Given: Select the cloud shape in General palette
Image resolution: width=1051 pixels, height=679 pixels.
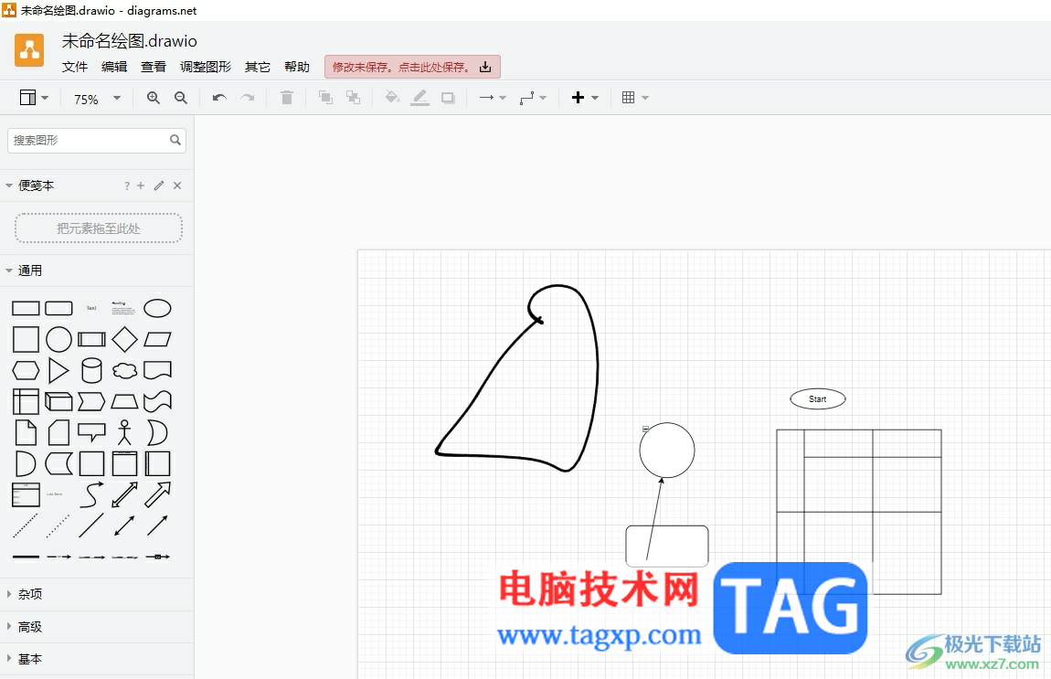Looking at the screenshot, I should point(124,370).
